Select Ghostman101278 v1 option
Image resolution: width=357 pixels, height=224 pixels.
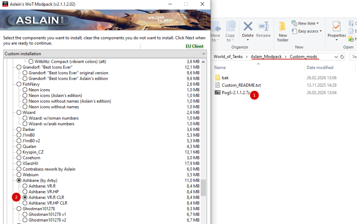click(25, 214)
